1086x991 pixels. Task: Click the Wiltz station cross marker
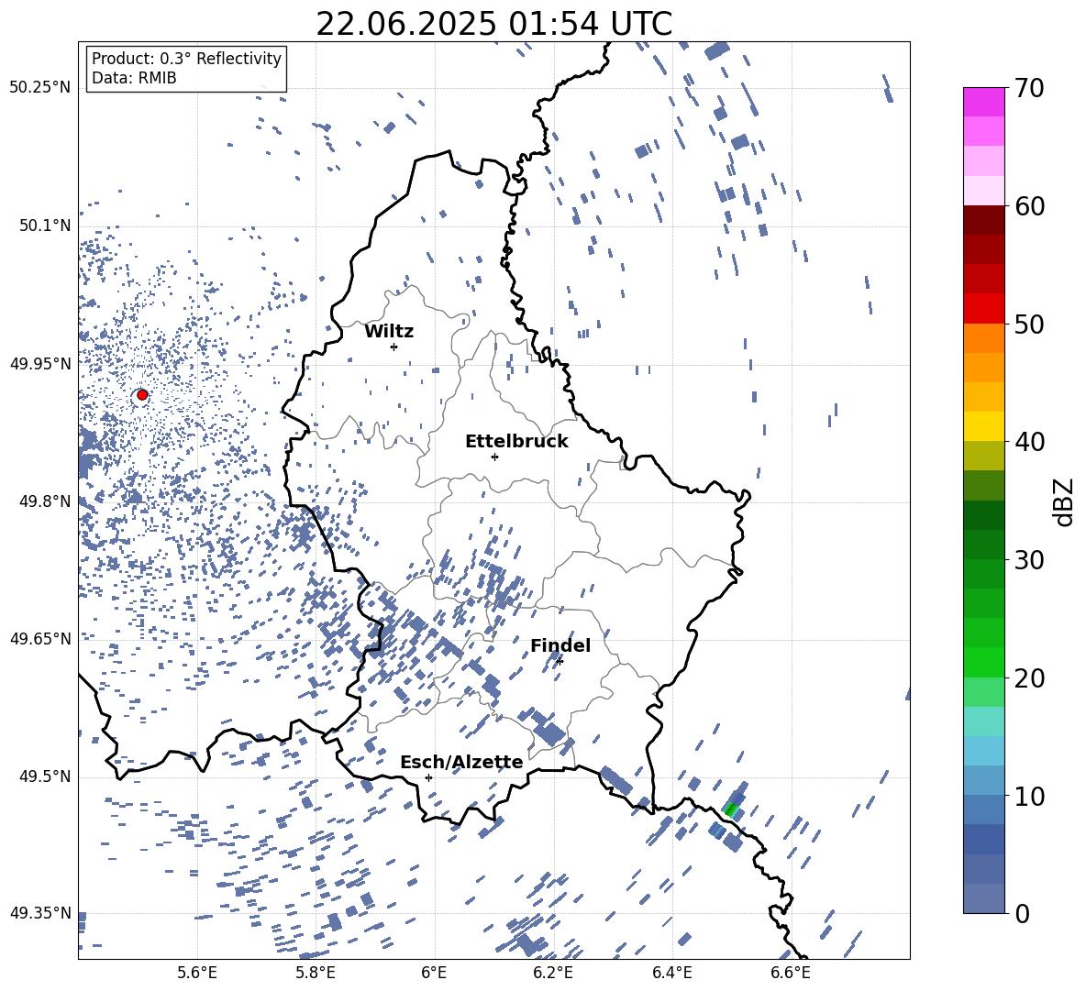tap(393, 347)
